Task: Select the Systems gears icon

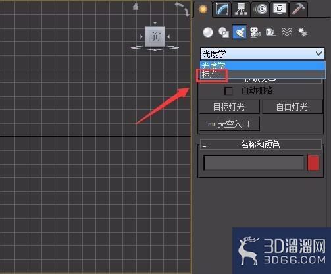Action: (x=303, y=32)
